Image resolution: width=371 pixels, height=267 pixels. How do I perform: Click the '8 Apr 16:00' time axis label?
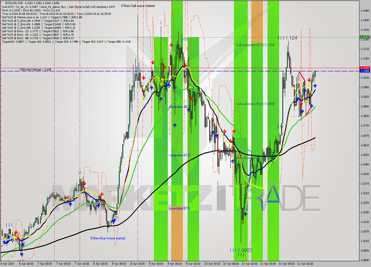[x=137, y=264]
